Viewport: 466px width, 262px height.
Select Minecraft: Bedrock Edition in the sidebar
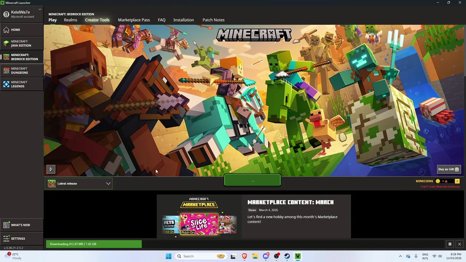click(21, 57)
